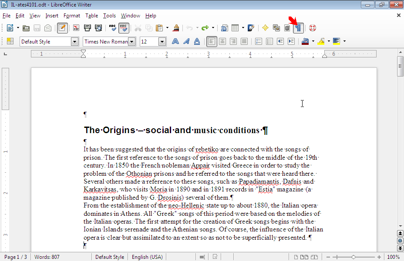Toggle bulleted list
404x261 pixels.
coord(269,41)
